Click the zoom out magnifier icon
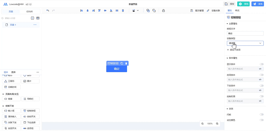The width and height of the screenshot is (266, 131). pyautogui.click(x=202, y=124)
